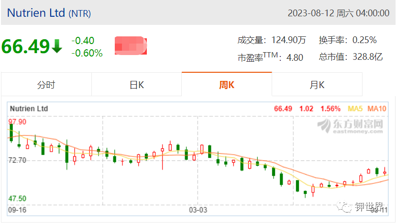Click the 47.50 low price label

pos(17,199)
